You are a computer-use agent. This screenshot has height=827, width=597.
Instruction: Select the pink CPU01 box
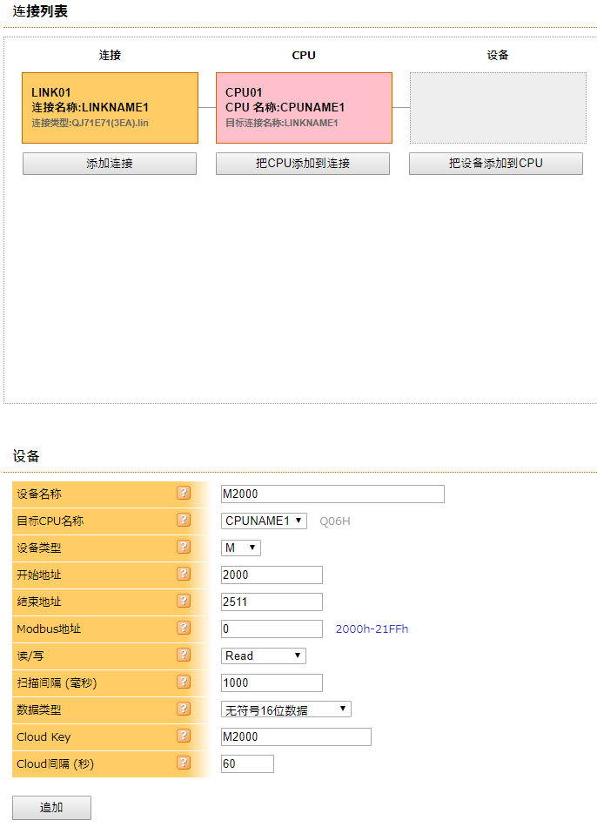(x=304, y=108)
